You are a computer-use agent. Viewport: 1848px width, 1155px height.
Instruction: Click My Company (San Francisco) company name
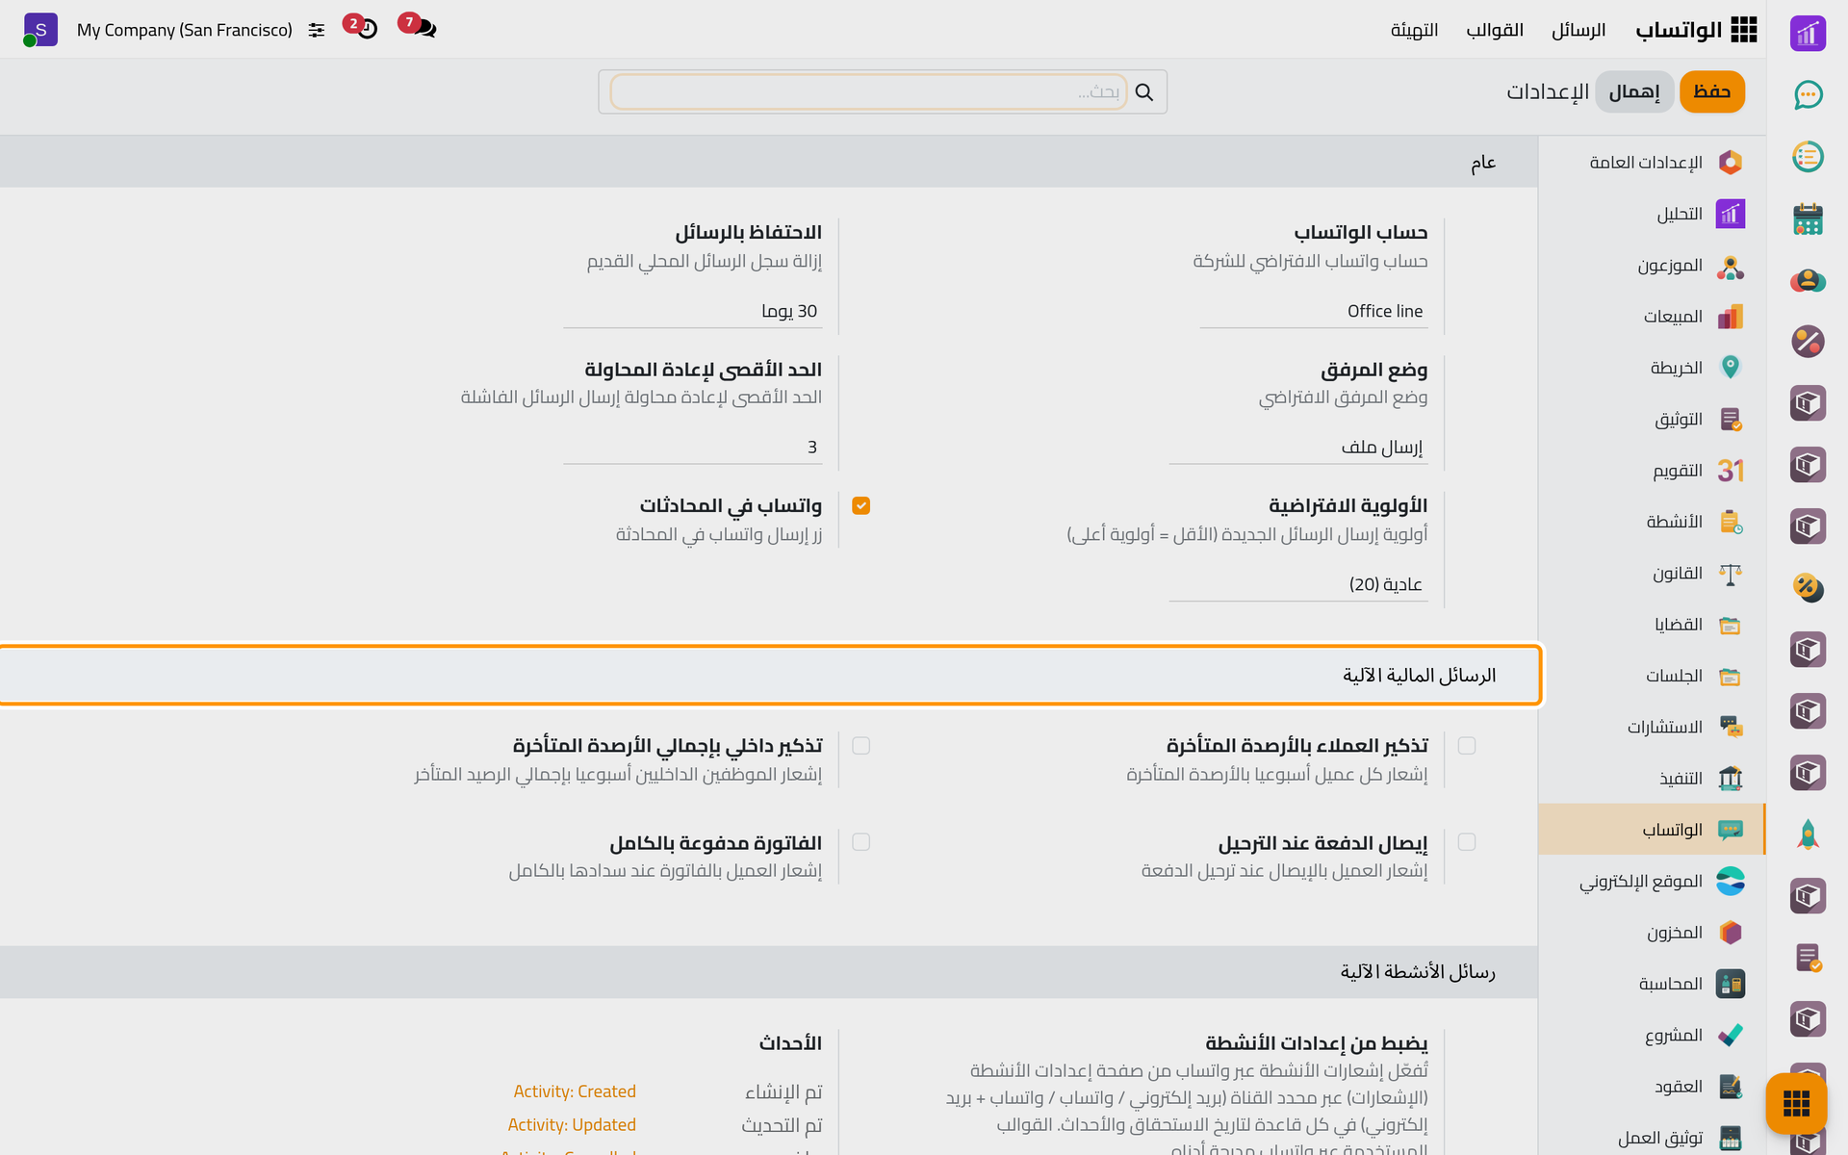185,30
